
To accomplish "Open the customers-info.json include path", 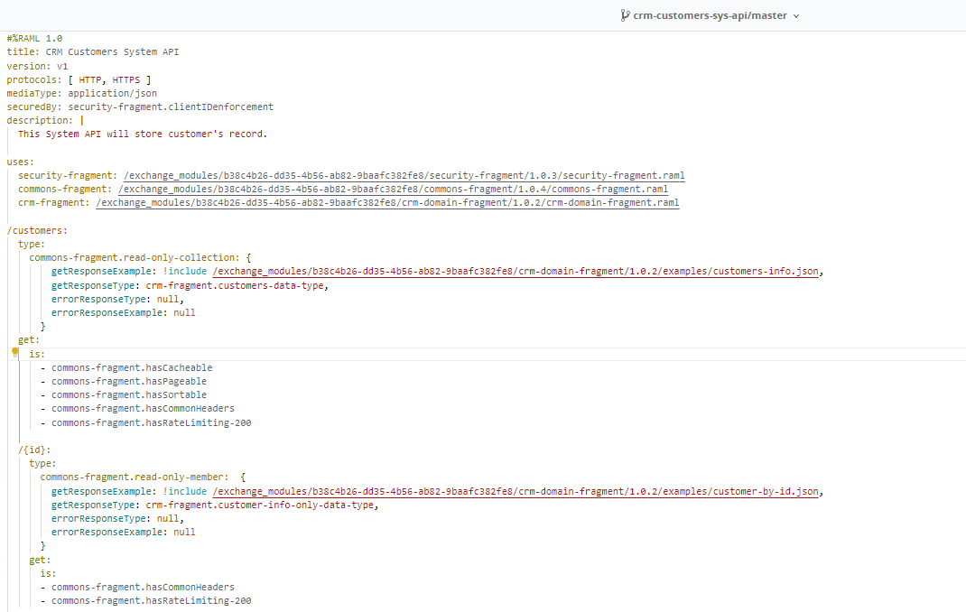I will coord(516,271).
